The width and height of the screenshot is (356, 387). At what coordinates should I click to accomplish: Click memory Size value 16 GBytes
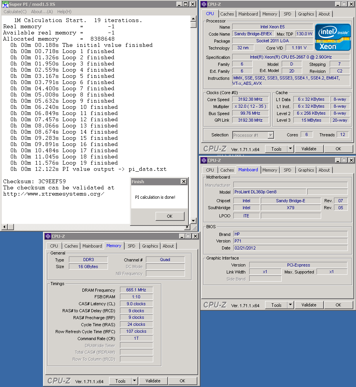tap(88, 267)
